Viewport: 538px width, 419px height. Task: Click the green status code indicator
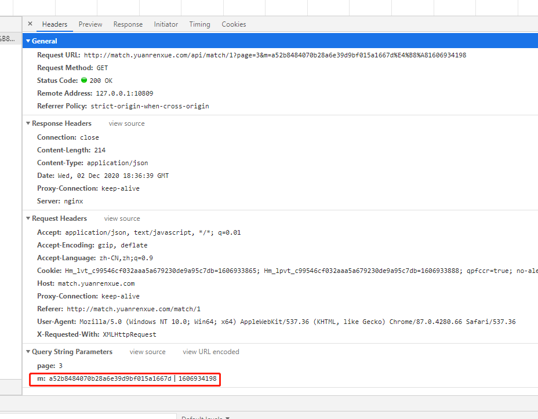84,80
